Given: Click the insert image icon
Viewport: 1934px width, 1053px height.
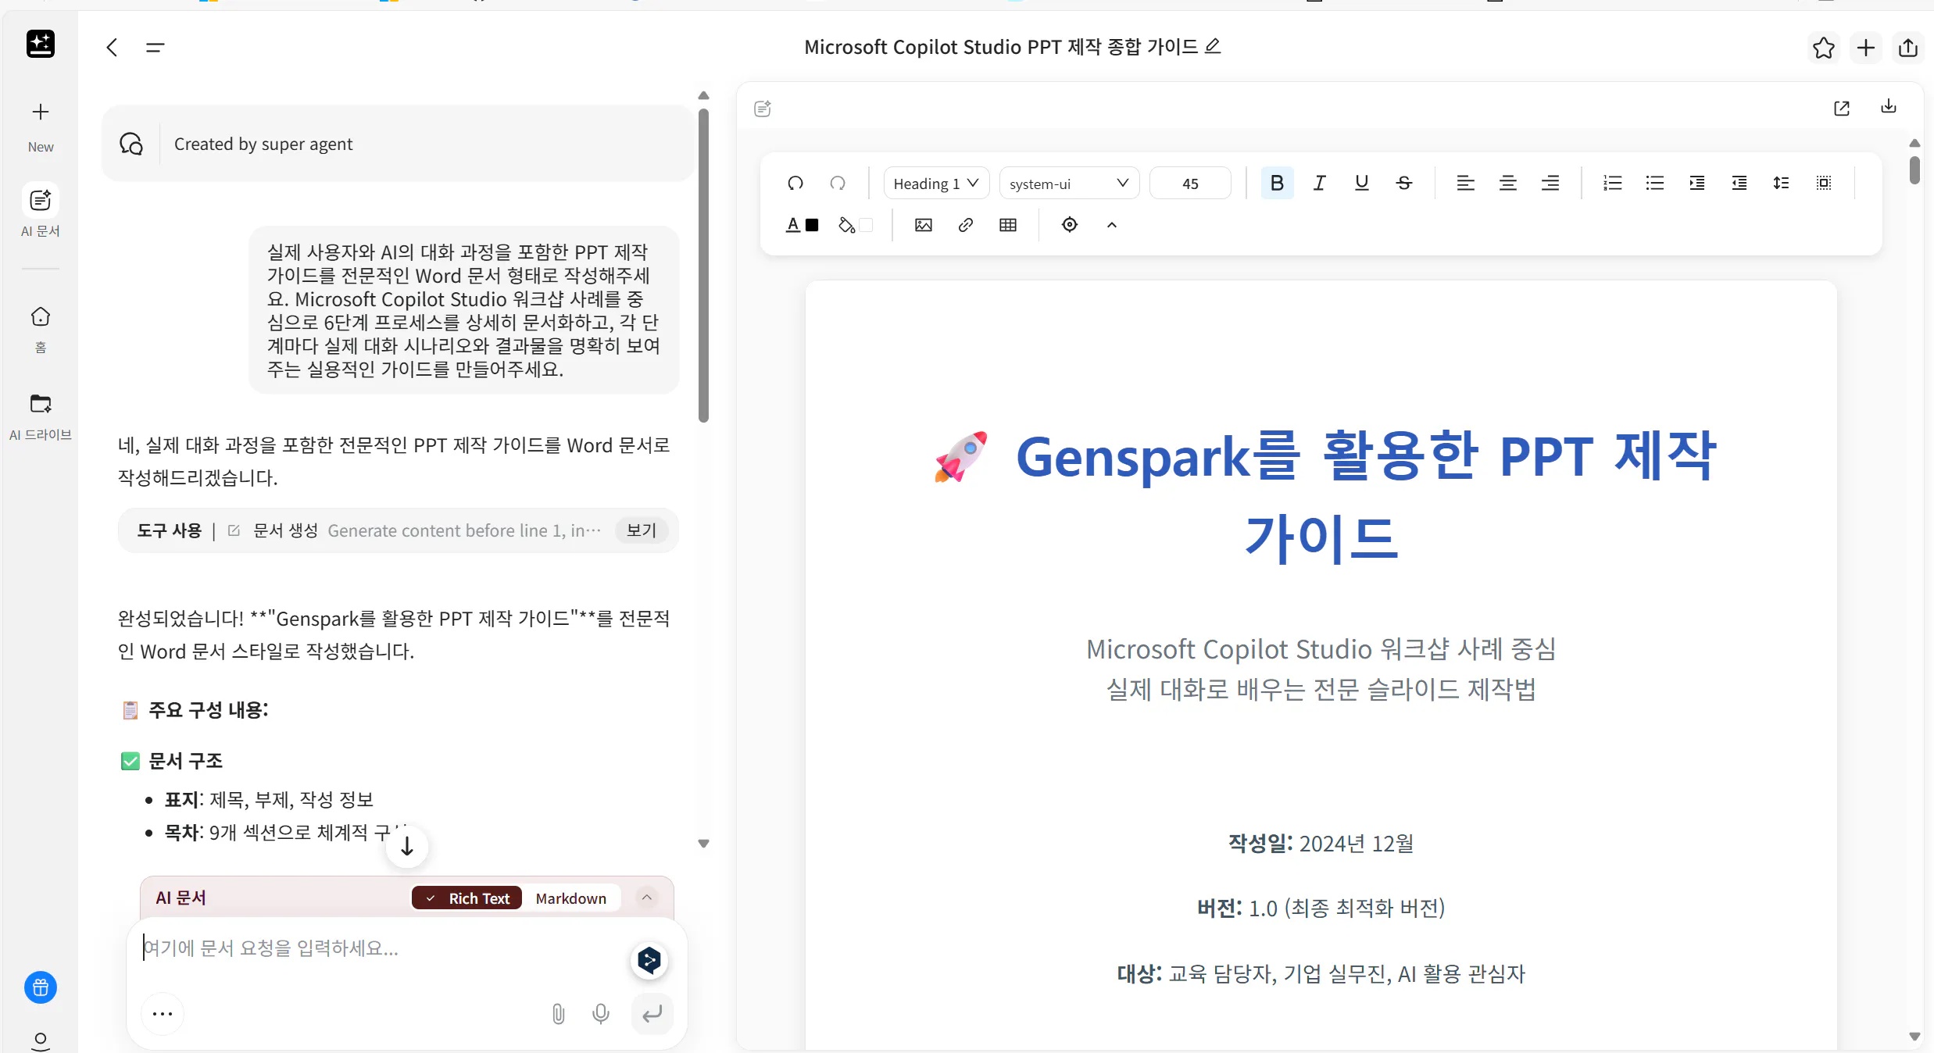Looking at the screenshot, I should [923, 225].
